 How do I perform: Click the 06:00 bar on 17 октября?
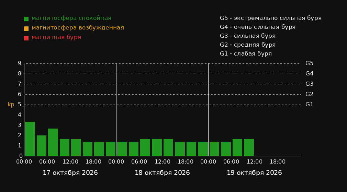53,142
